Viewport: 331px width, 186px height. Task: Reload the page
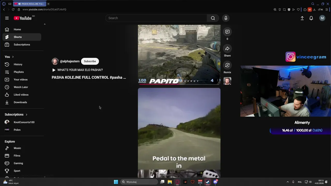[x=13, y=10]
